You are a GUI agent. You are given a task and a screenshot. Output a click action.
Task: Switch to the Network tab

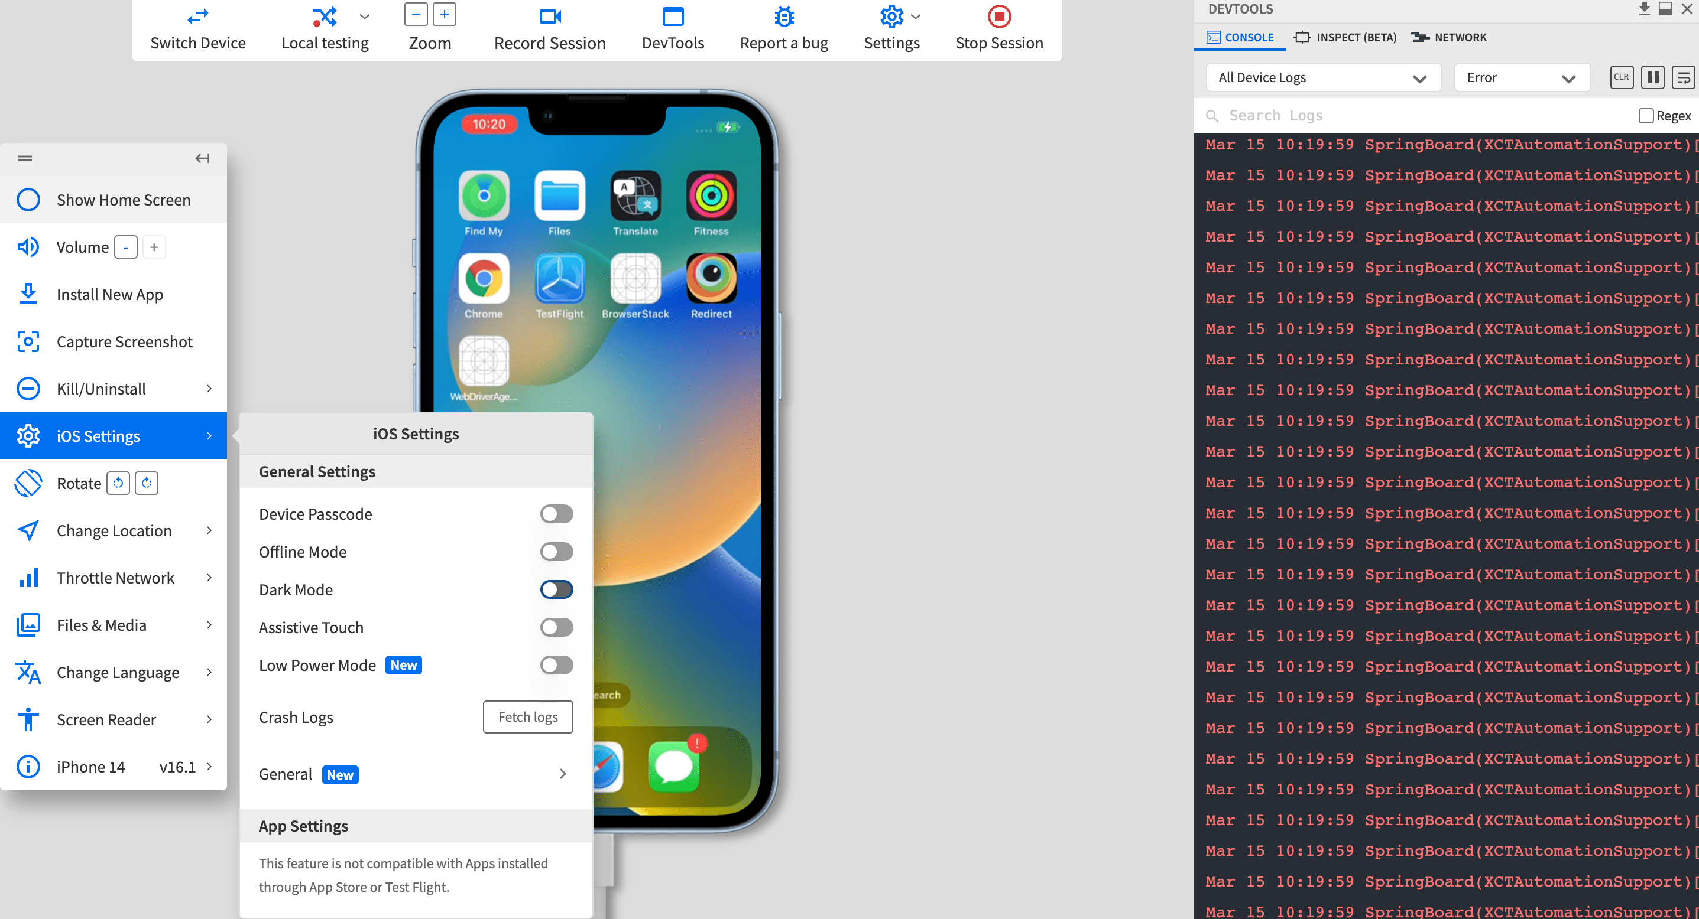[x=1448, y=38]
